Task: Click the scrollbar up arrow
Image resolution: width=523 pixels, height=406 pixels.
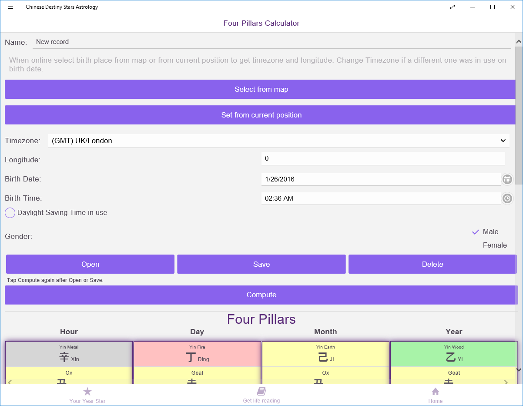Action: (x=519, y=42)
